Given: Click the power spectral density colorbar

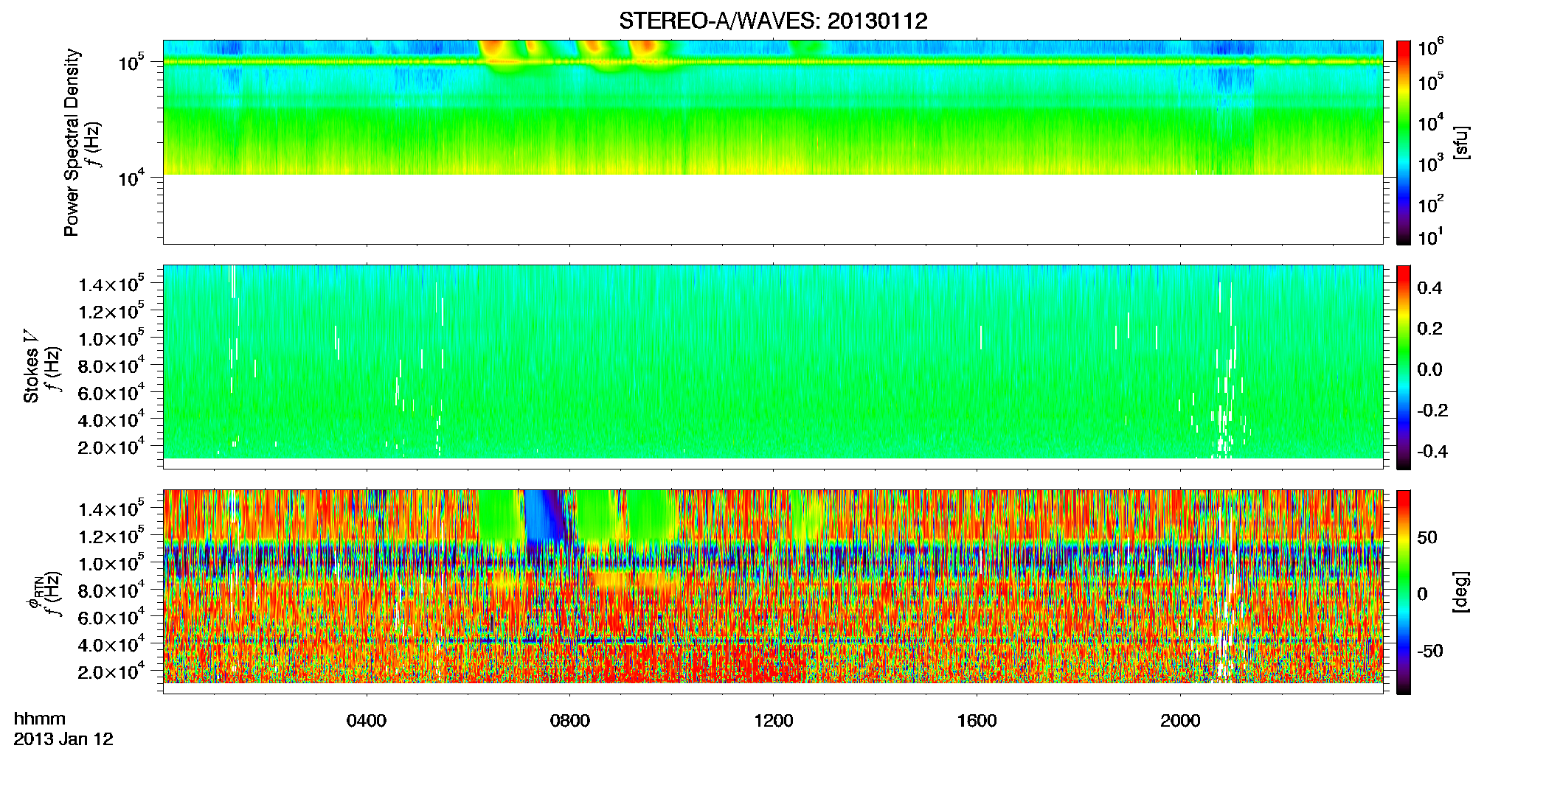Looking at the screenshot, I should tap(1404, 142).
